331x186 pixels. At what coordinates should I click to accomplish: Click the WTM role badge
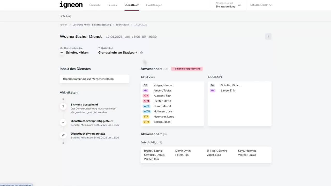click(x=147, y=111)
